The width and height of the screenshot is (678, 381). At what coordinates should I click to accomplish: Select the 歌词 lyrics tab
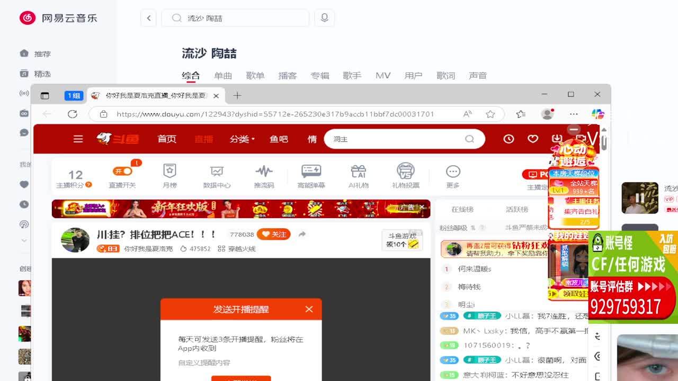445,76
